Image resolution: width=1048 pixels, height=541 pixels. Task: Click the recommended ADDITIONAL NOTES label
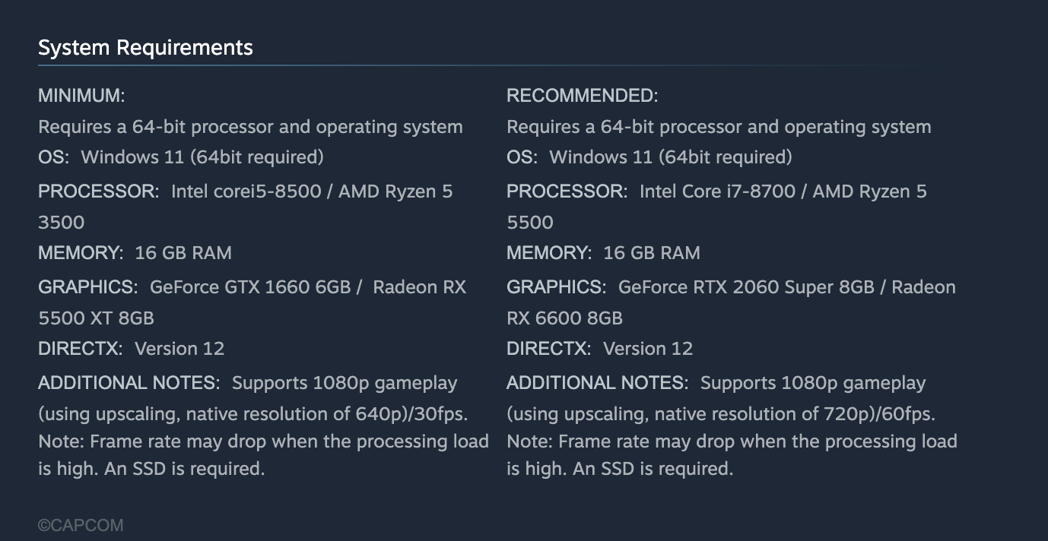coord(598,383)
